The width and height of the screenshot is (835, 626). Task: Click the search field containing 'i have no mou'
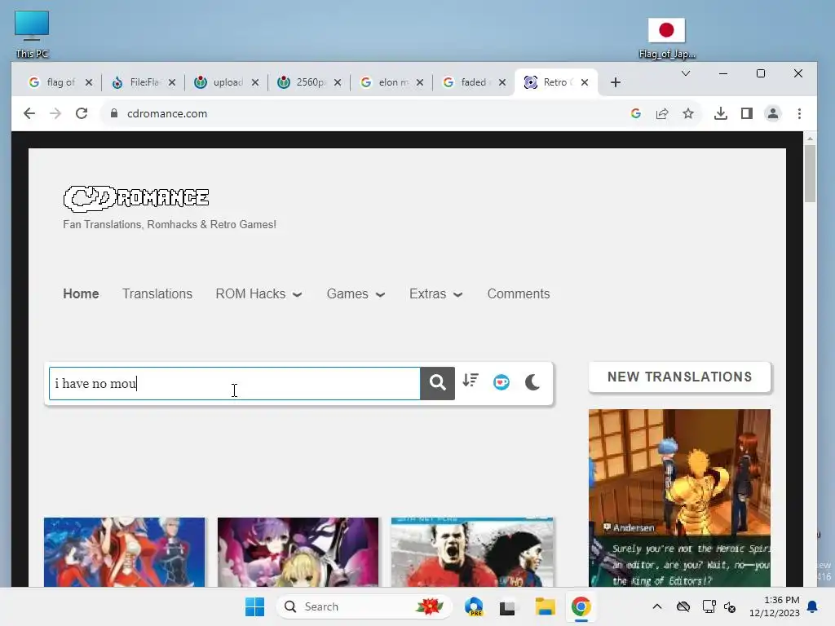[235, 383]
